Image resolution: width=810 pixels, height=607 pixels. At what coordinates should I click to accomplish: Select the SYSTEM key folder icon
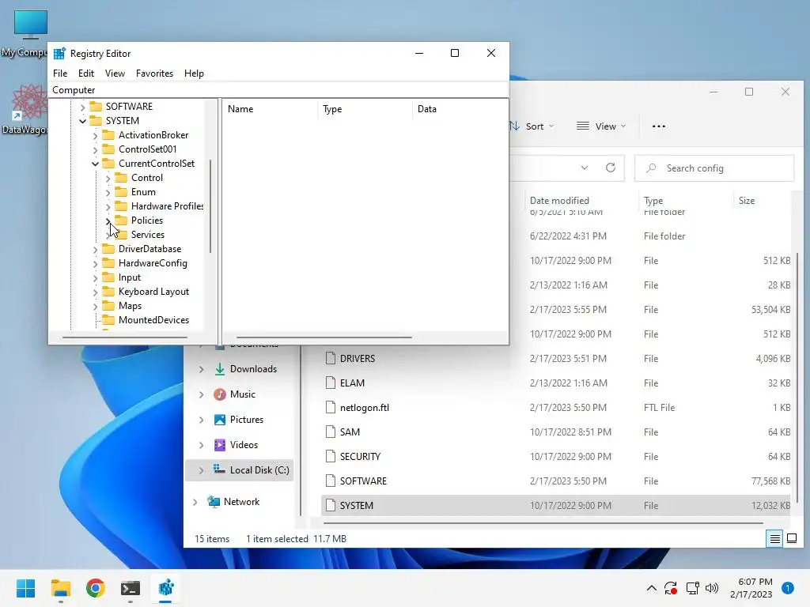(96, 121)
